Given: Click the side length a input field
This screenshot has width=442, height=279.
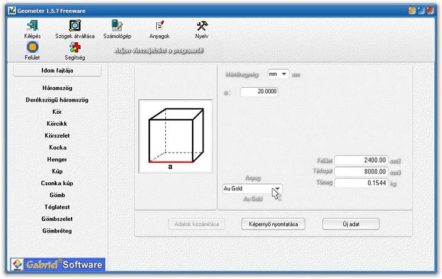Looking at the screenshot, I should [x=258, y=92].
